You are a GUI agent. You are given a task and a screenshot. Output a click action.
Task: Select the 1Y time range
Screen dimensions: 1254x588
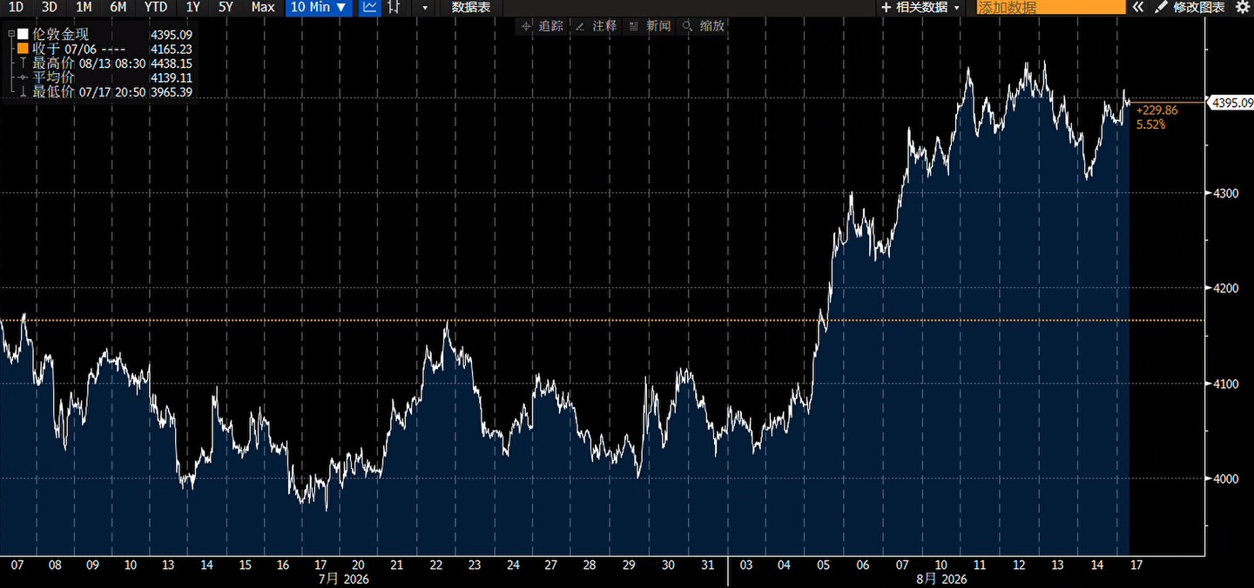[193, 7]
